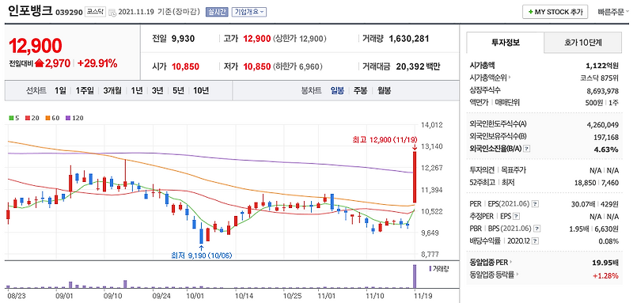Click the 인포뱅크 stock name title
The image size is (633, 303).
pyautogui.click(x=30, y=11)
